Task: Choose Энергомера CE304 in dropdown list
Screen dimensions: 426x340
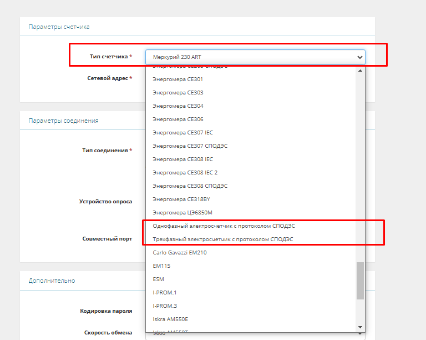Action: [251, 106]
